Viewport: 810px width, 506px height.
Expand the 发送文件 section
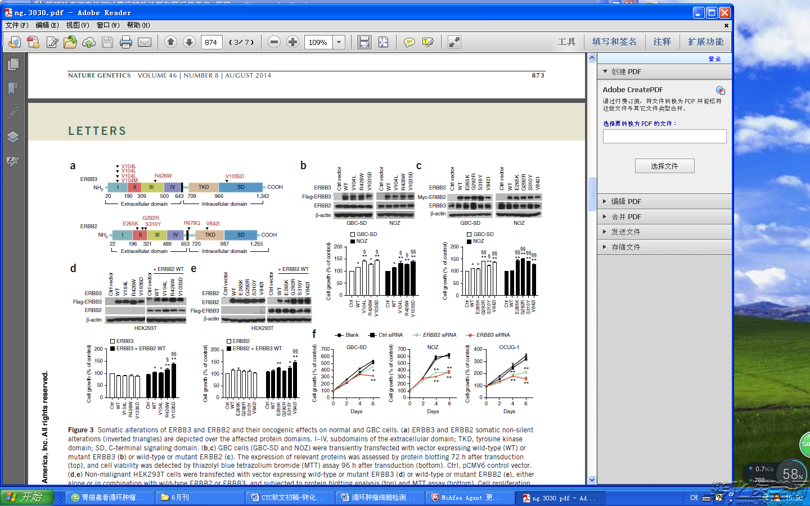coord(664,232)
